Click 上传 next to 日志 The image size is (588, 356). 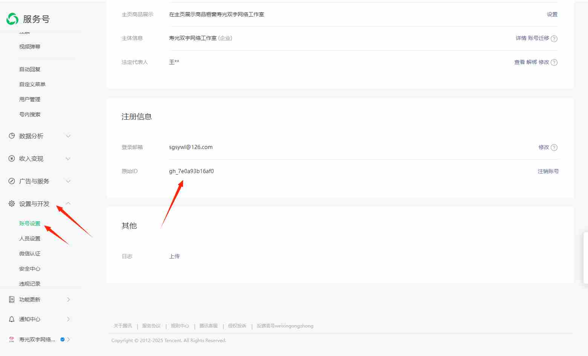(174, 256)
